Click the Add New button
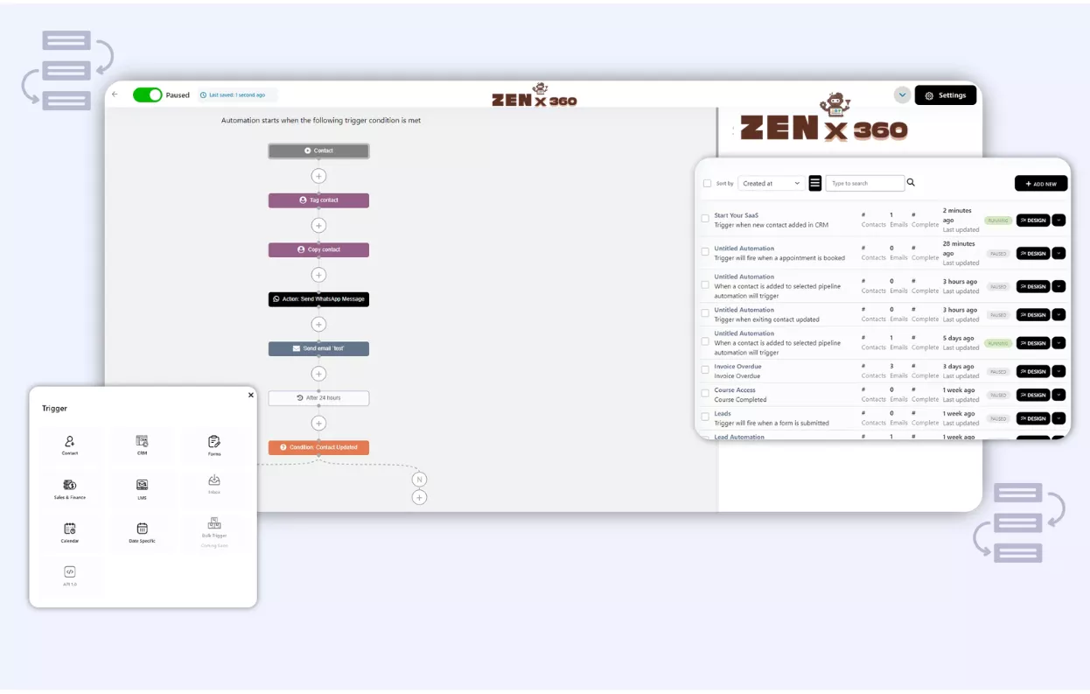1090x694 pixels. point(1040,184)
